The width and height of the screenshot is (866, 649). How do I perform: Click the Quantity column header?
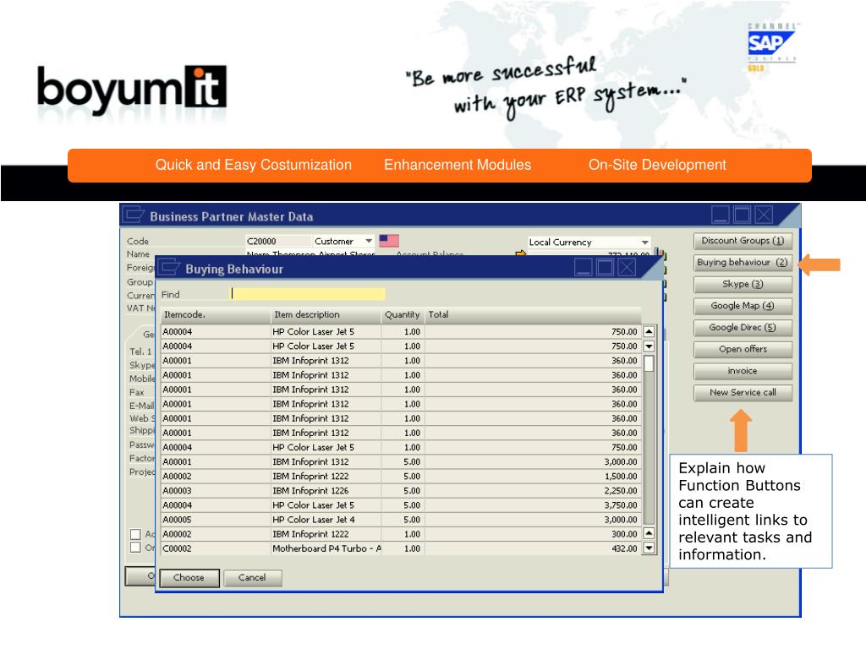[x=403, y=315]
